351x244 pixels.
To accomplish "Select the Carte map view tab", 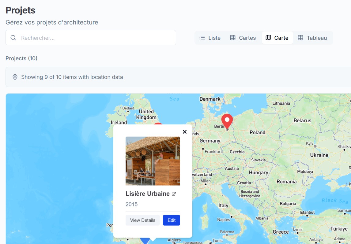I will [x=277, y=38].
